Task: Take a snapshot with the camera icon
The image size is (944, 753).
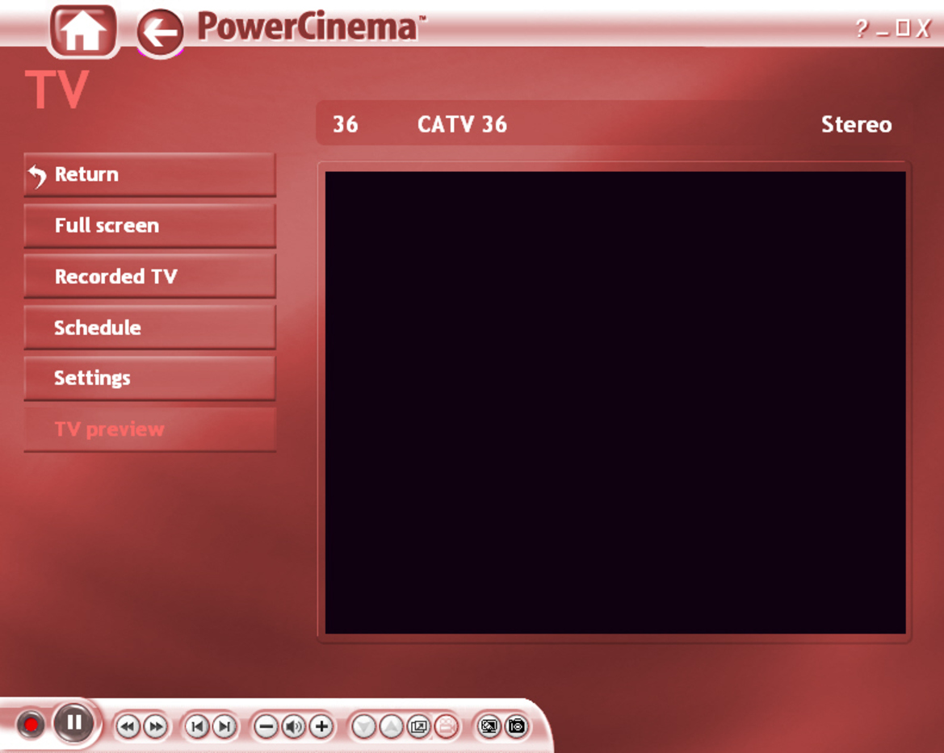Action: pos(517,726)
